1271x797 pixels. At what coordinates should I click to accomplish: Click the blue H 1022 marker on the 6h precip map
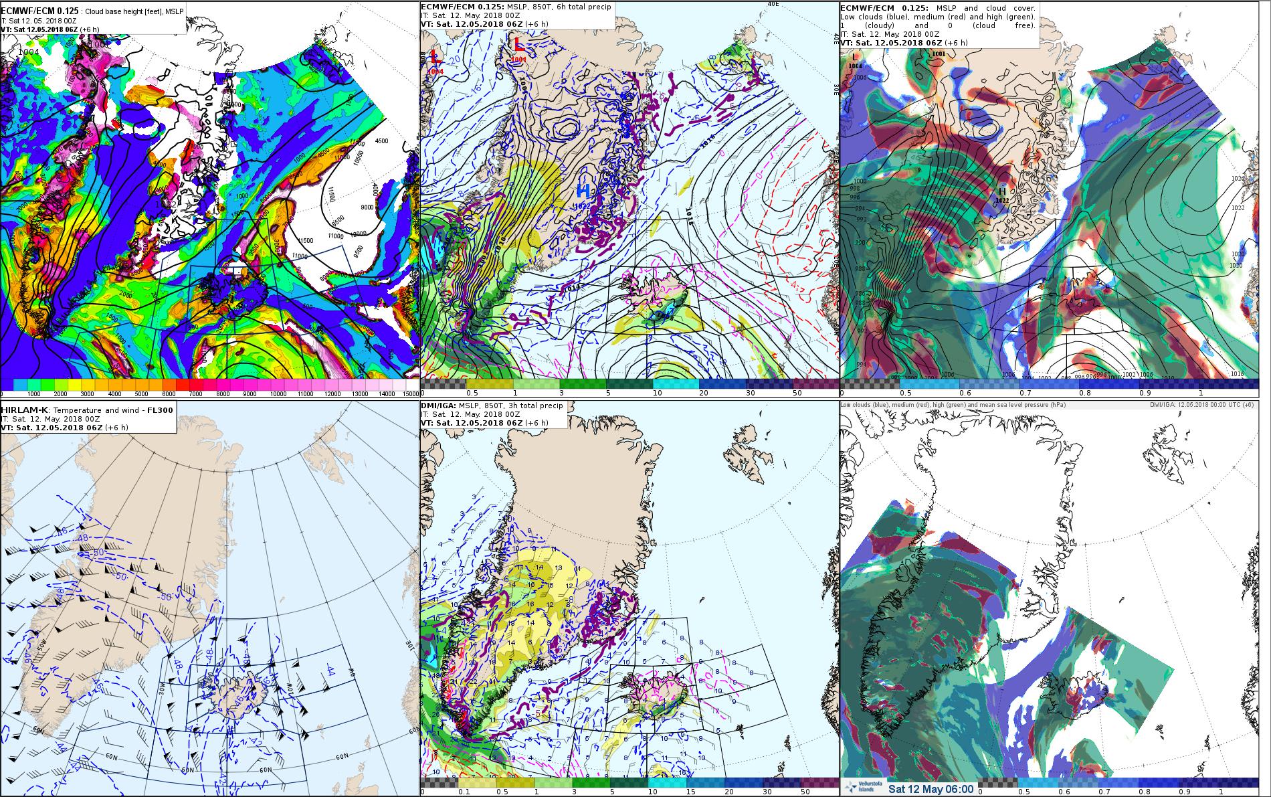click(x=583, y=195)
